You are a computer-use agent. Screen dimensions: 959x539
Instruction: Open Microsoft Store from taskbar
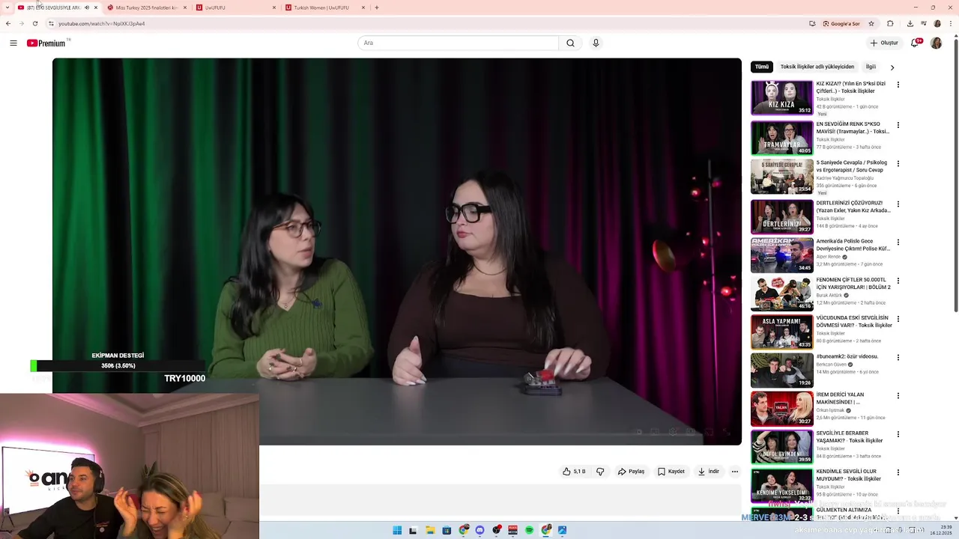point(447,530)
